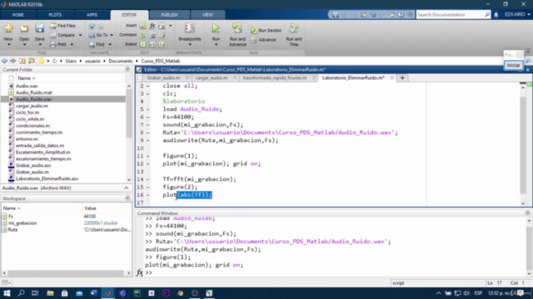
Task: Select Fs variable in Workspace
Action: click(11, 216)
